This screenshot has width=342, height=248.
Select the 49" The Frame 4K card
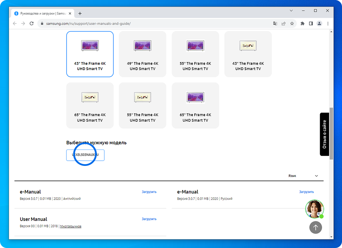pos(143,54)
